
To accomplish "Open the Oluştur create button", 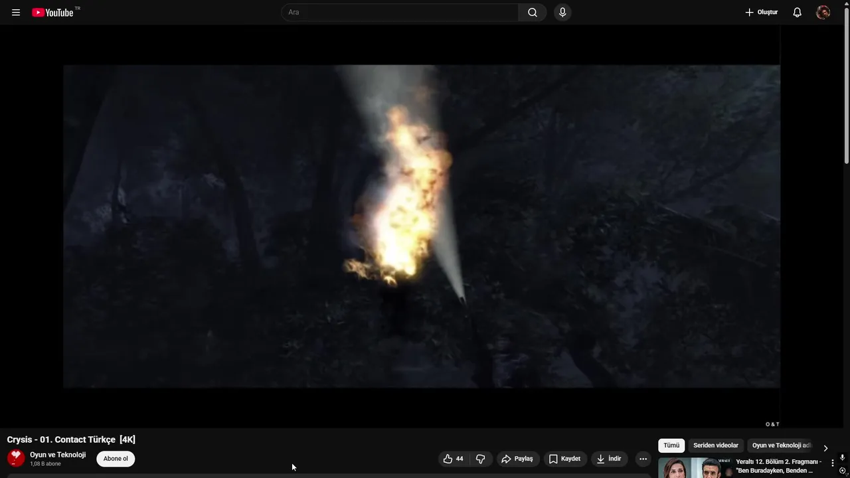I will click(x=761, y=13).
